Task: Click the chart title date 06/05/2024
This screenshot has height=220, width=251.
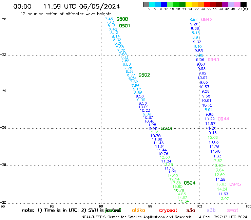Action: pos(99,7)
